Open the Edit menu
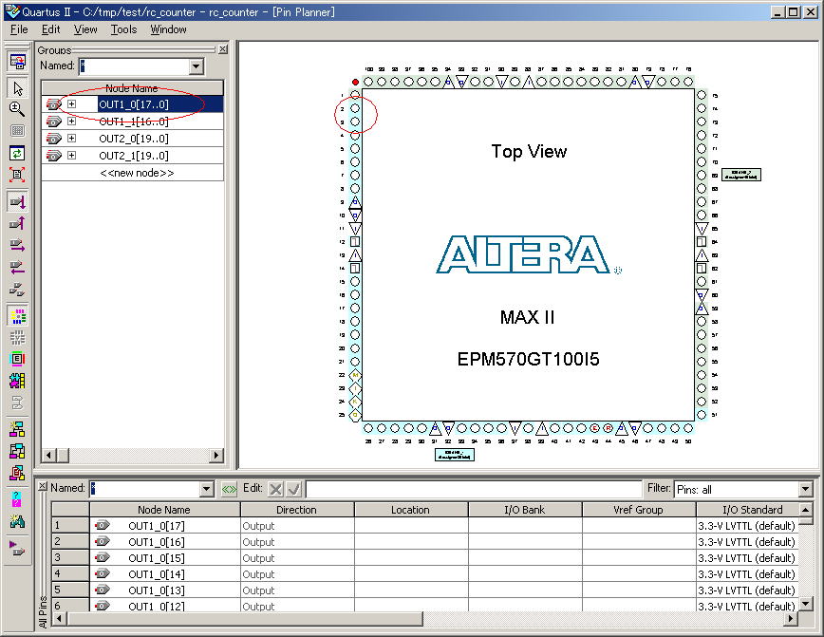The width and height of the screenshot is (824, 637). (51, 29)
